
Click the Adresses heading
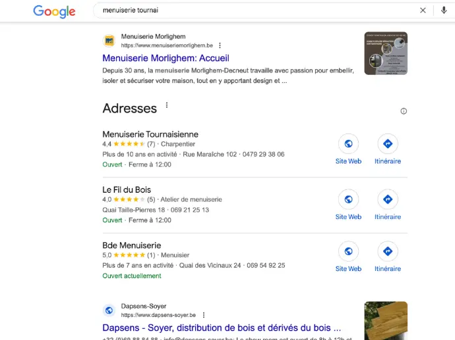point(130,109)
